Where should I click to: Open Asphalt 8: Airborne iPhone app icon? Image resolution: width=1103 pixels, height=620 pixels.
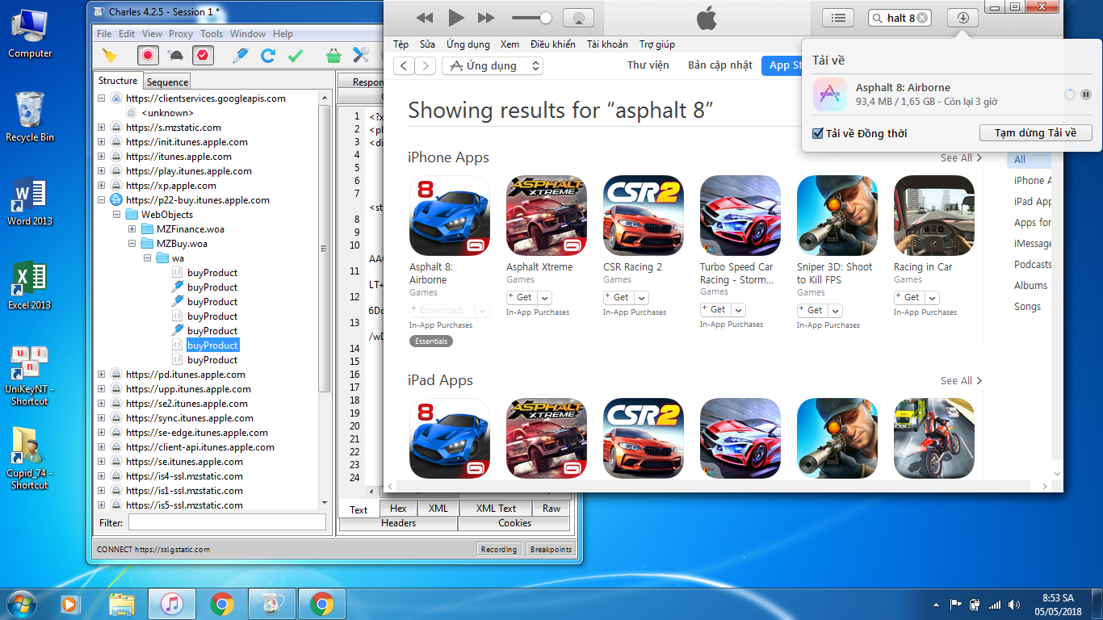point(450,216)
